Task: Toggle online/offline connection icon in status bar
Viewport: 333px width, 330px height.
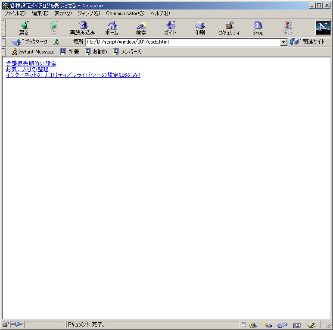Action: click(17, 324)
